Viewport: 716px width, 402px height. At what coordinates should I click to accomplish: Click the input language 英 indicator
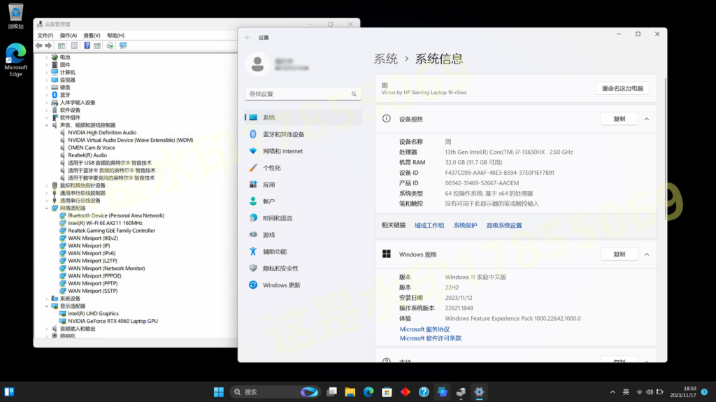coord(626,392)
